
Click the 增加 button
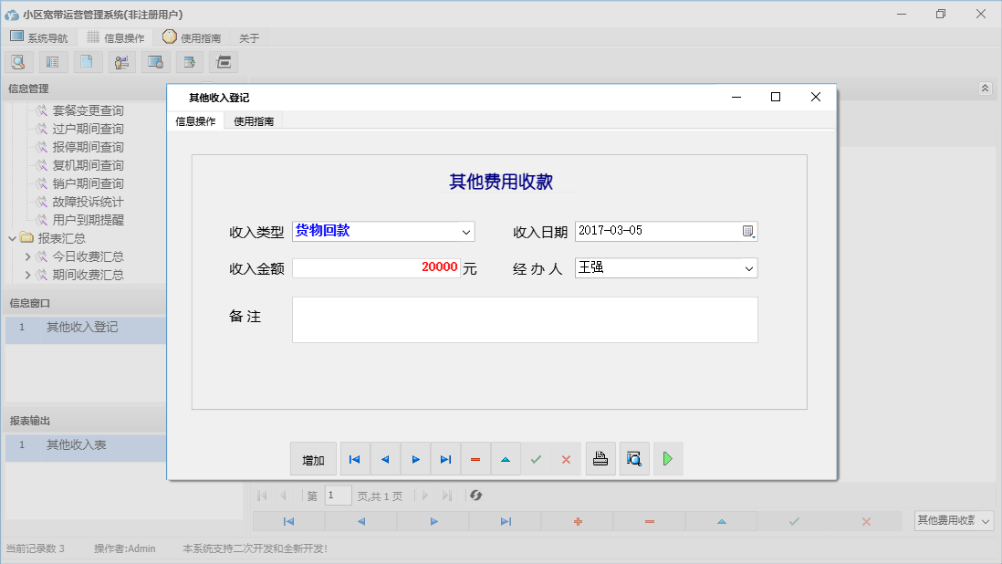pyautogui.click(x=313, y=459)
